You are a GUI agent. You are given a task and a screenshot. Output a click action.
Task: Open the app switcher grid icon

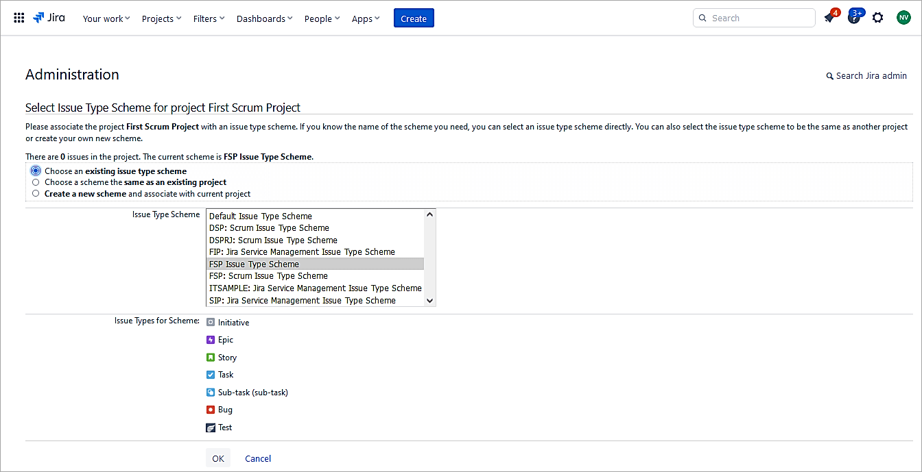pos(19,18)
